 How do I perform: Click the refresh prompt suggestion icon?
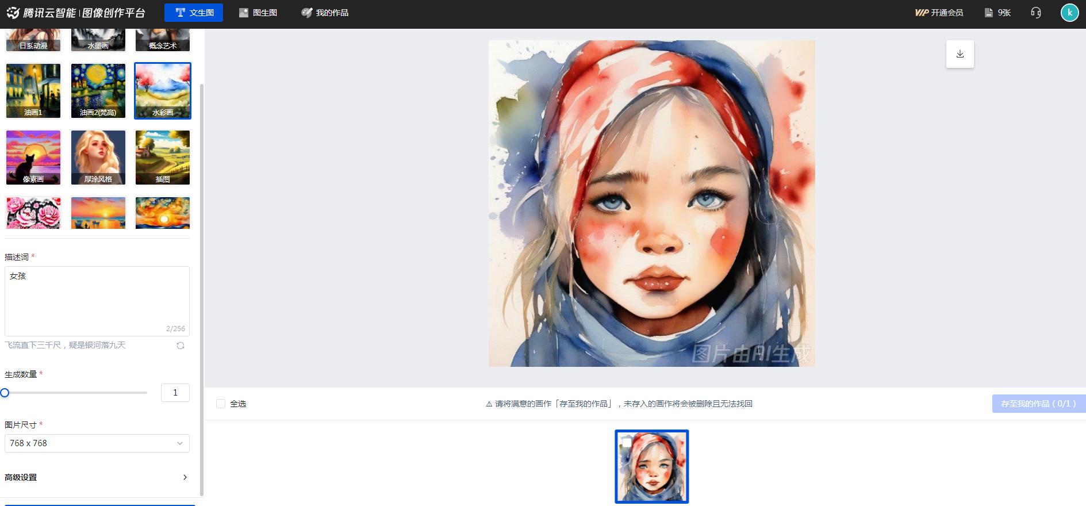(x=181, y=346)
